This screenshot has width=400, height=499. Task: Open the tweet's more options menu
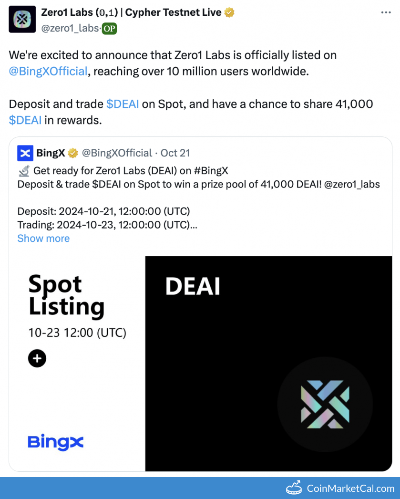386,13
